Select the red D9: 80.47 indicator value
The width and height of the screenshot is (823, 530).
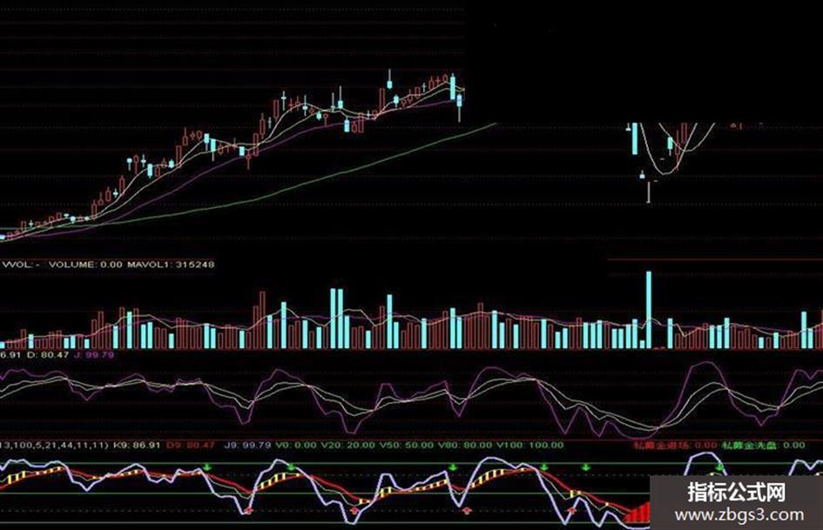click(x=191, y=445)
